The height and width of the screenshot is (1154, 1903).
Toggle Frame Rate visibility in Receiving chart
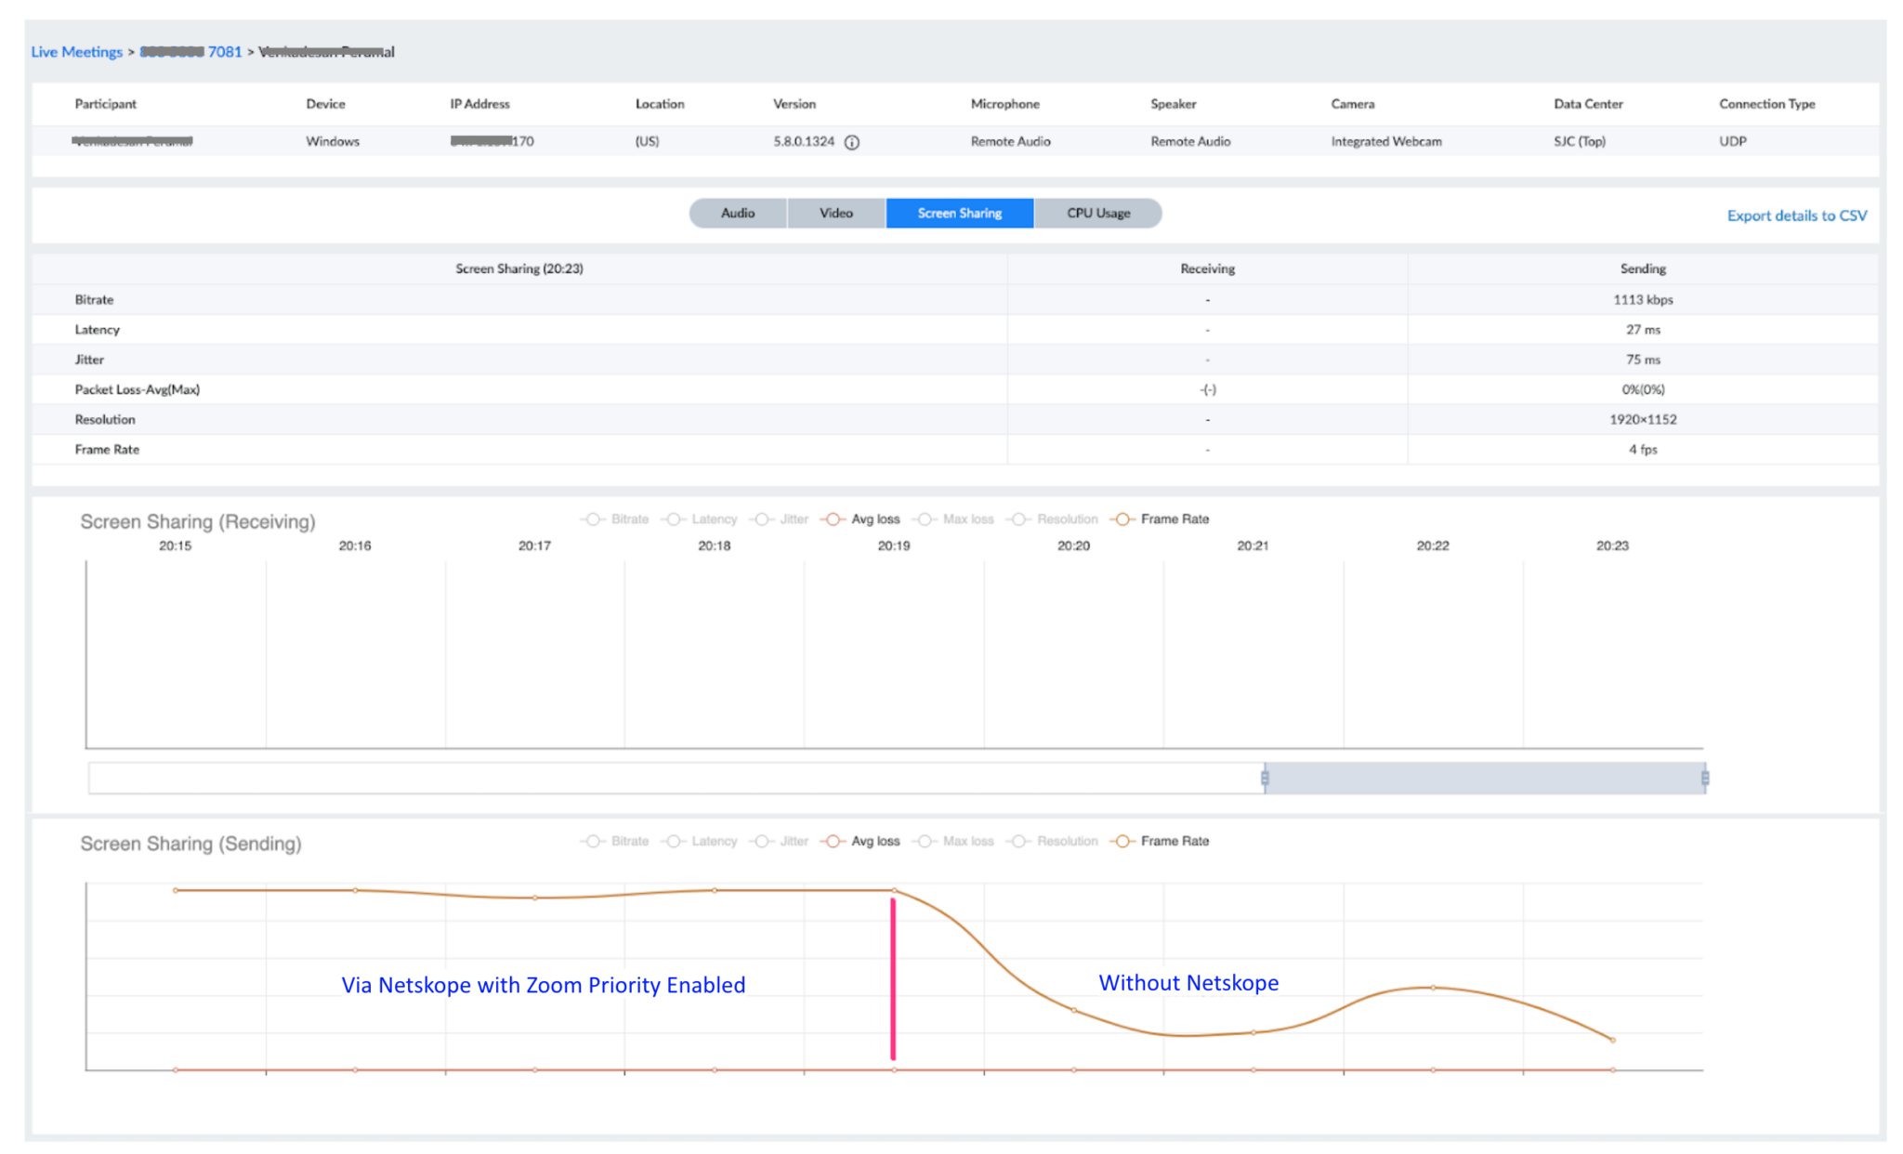tap(1123, 518)
